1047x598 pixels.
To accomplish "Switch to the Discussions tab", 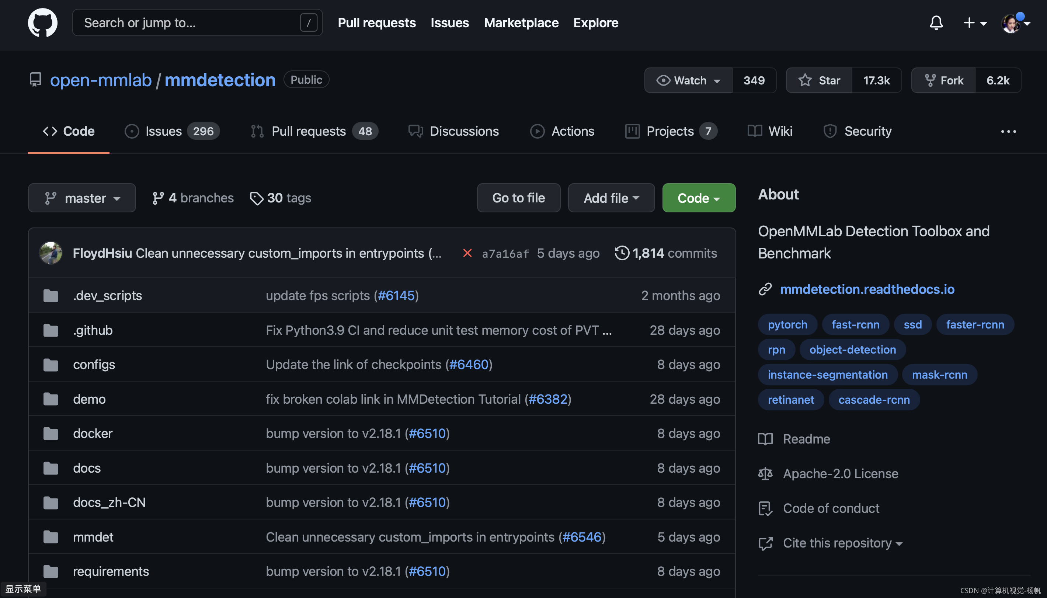I will (x=454, y=131).
